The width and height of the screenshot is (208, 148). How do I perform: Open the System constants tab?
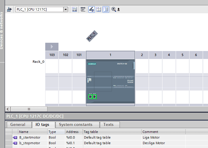[x=78, y=125]
